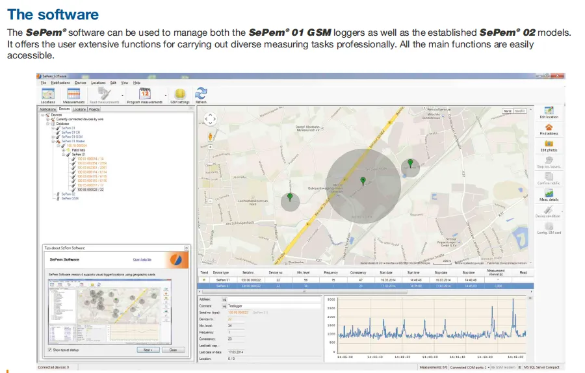Click the empty Address input field
Viewport: 585px width, 373px height.
pyautogui.click(x=274, y=300)
